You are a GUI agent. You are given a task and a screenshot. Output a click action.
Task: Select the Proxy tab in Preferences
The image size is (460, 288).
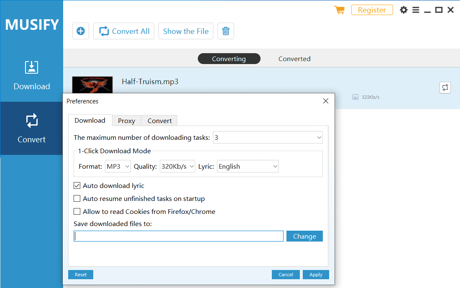click(x=126, y=121)
